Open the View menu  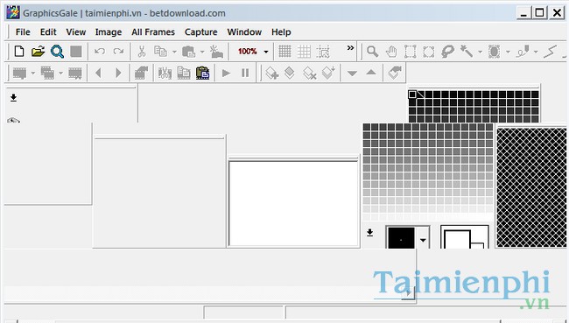click(76, 32)
